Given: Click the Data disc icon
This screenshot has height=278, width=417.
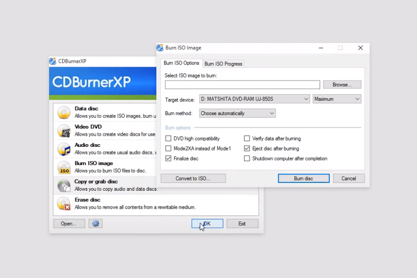Looking at the screenshot, I should click(x=64, y=113).
